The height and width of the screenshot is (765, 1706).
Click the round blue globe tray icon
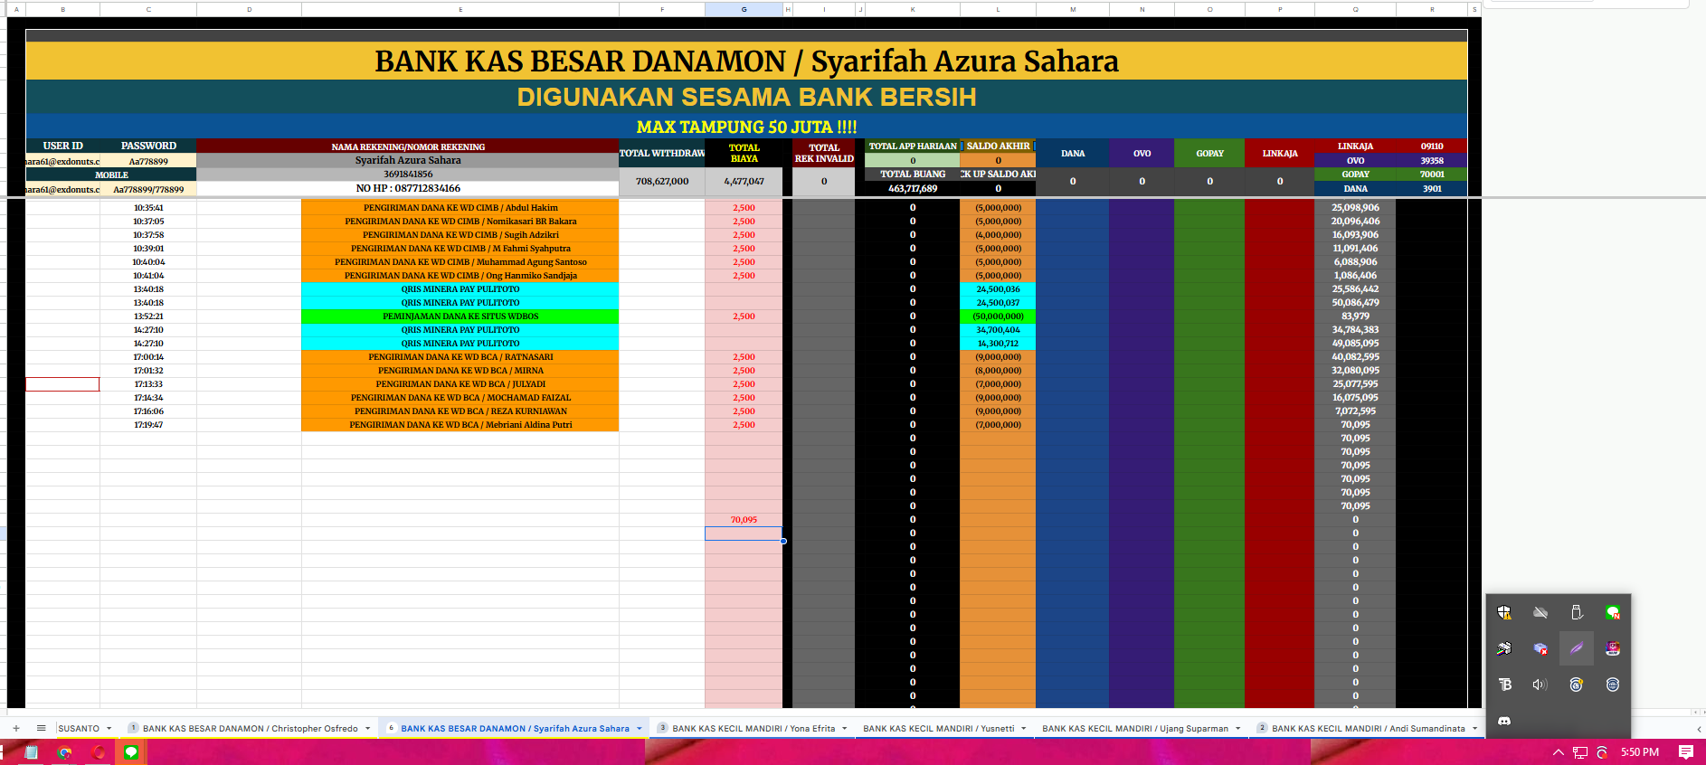[x=1613, y=685]
